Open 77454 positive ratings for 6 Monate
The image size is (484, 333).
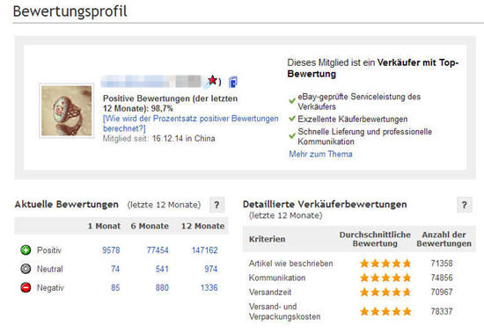click(x=158, y=250)
